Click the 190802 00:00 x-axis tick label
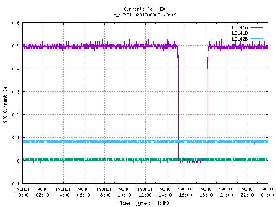The height and width of the screenshot is (207, 276). tap(267, 192)
